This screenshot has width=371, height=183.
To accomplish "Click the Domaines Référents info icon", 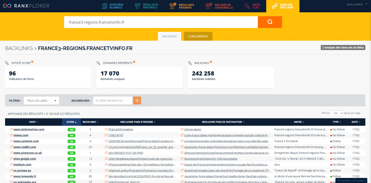I will tap(134, 62).
